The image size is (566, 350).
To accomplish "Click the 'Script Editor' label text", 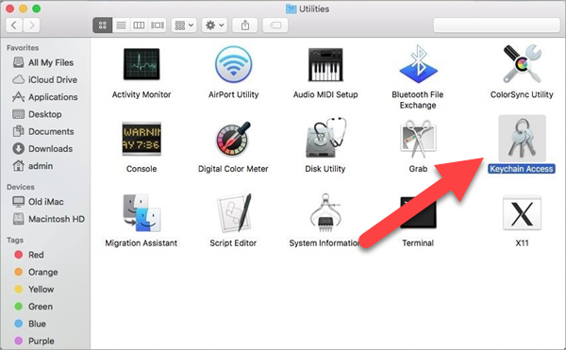I will 233,243.
